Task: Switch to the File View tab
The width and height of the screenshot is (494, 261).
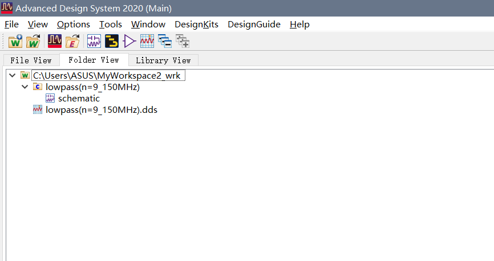Action: click(x=31, y=60)
